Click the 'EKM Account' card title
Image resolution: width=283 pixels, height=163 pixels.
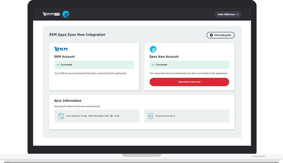[x=64, y=57]
